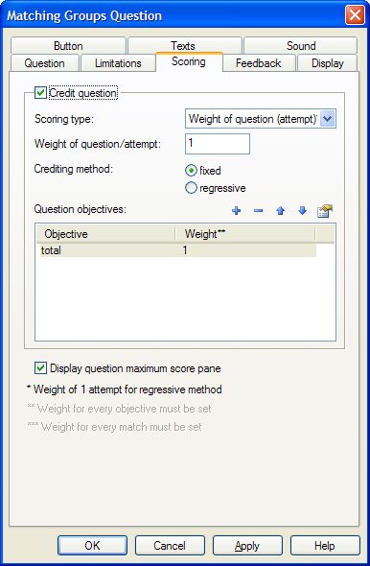Apply the scoring changes
Viewport: 370px width, 566px height.
247,546
